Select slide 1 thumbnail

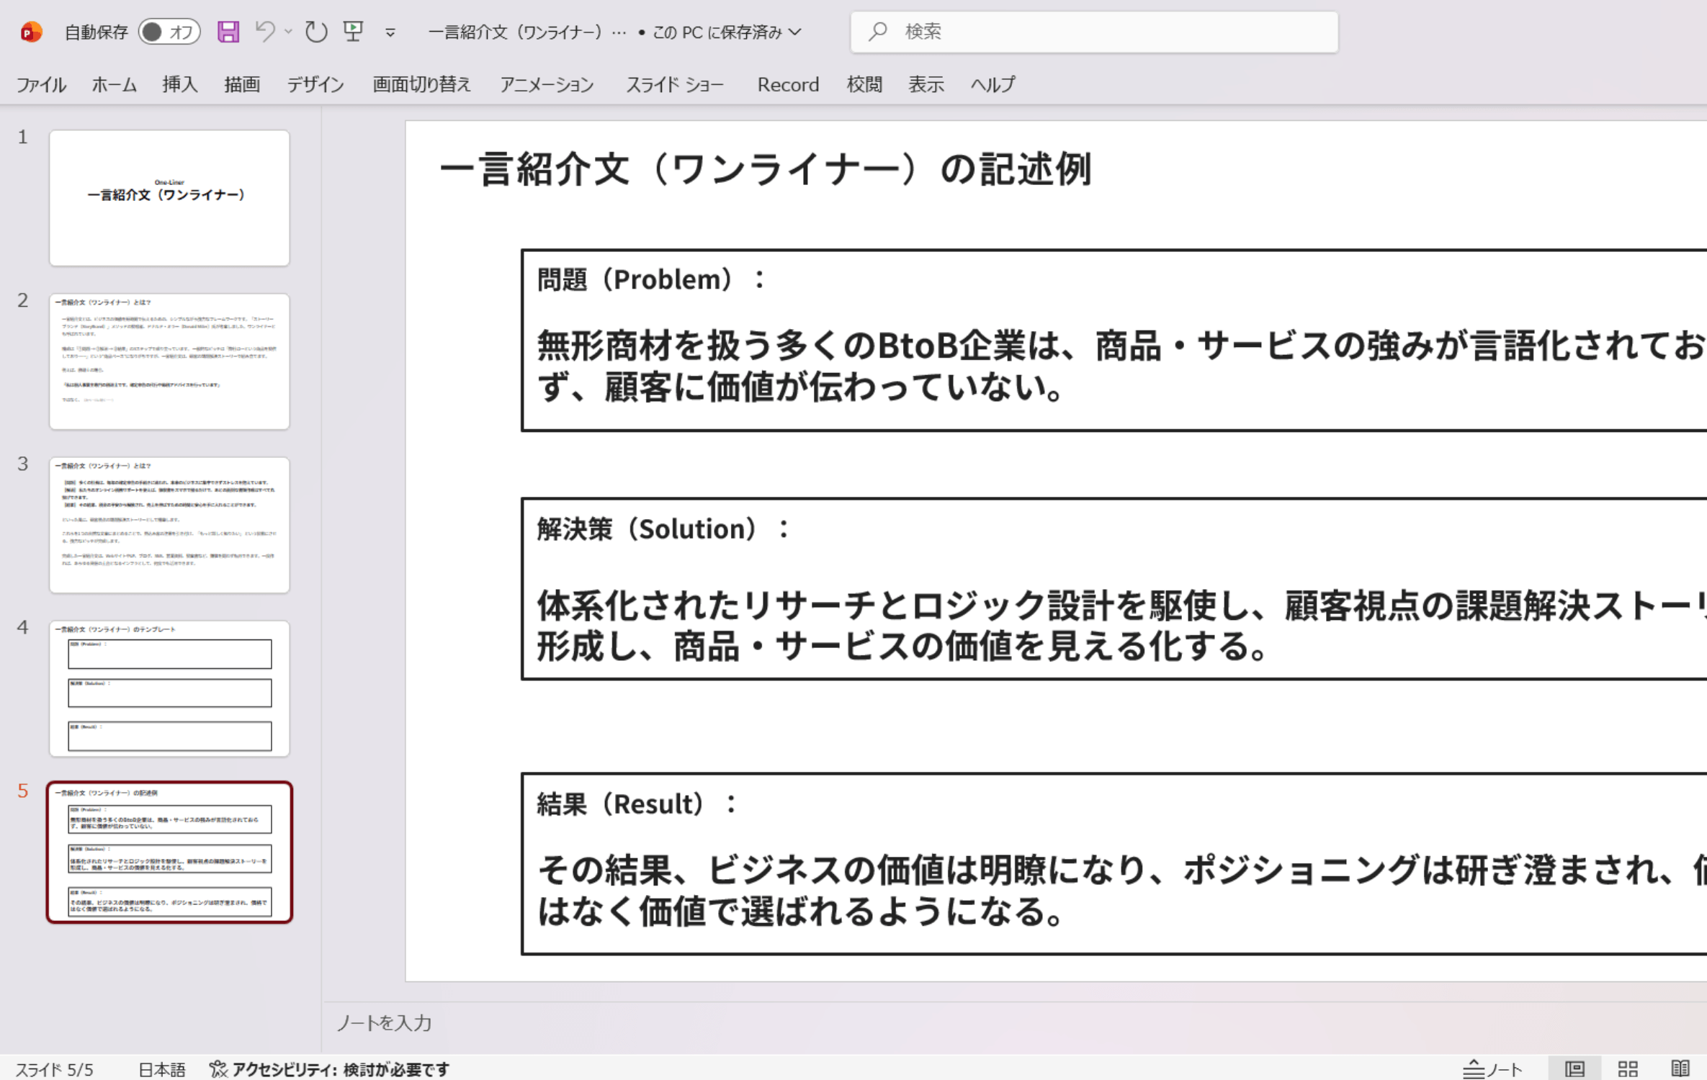169,198
